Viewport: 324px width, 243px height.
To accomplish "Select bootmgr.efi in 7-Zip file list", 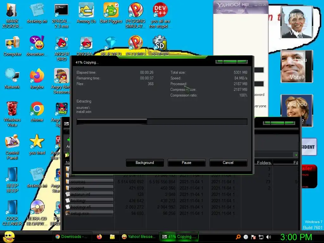I will [89, 207].
